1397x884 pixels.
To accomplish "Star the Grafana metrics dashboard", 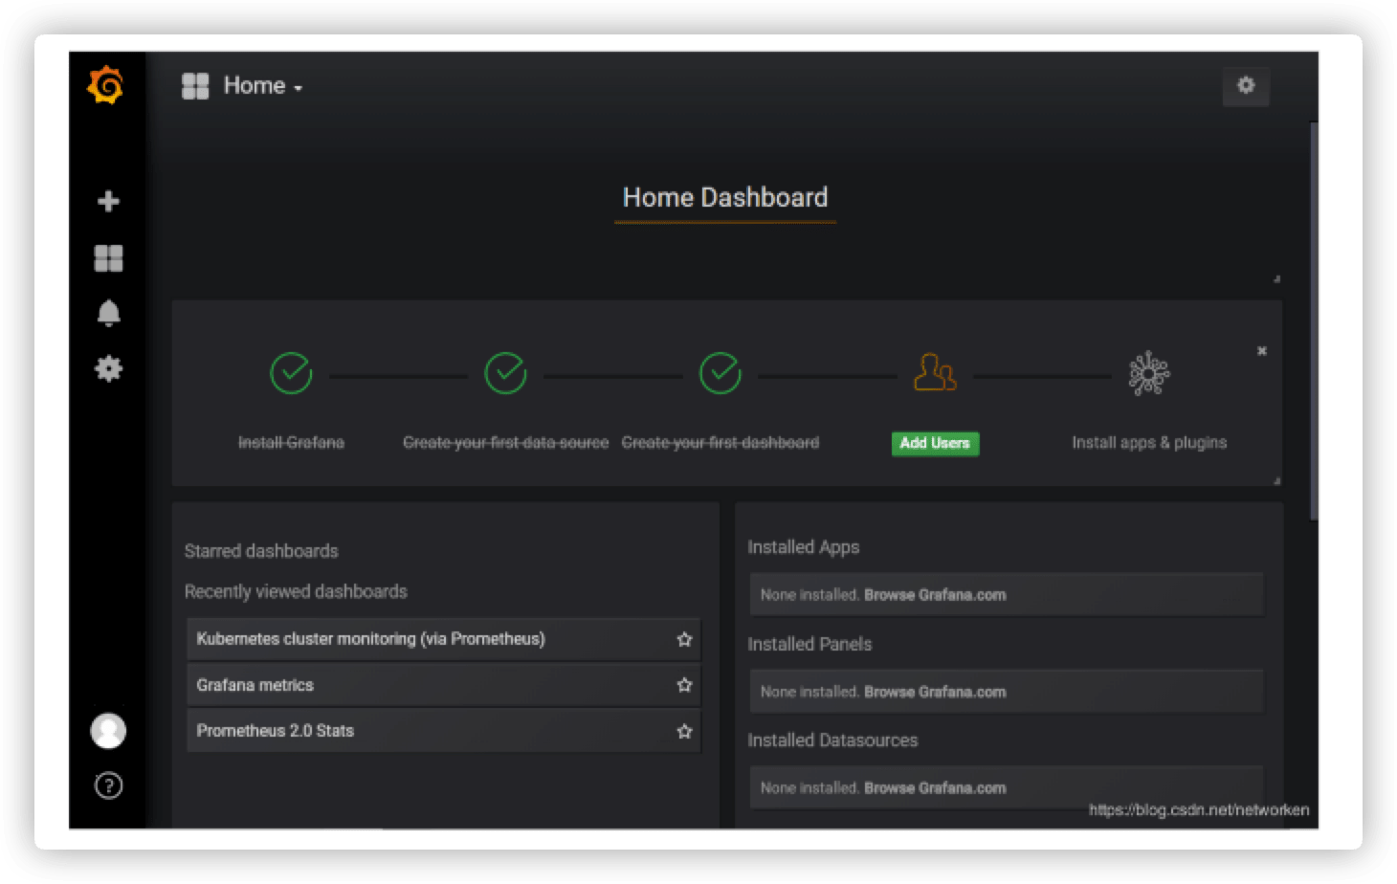I will pos(684,685).
